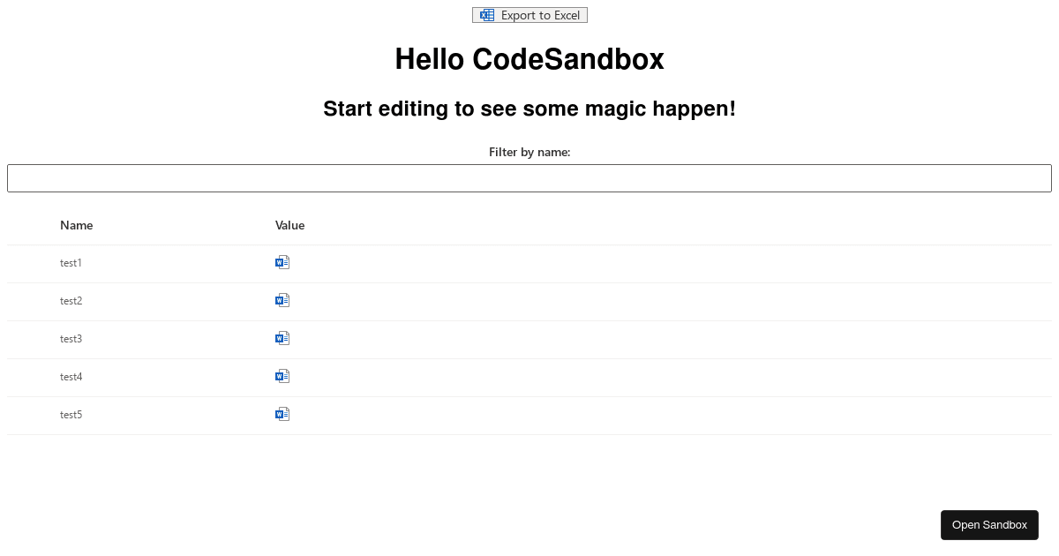Click the Word icon in the last table row
The height and width of the screenshot is (556, 1059).
tap(282, 413)
